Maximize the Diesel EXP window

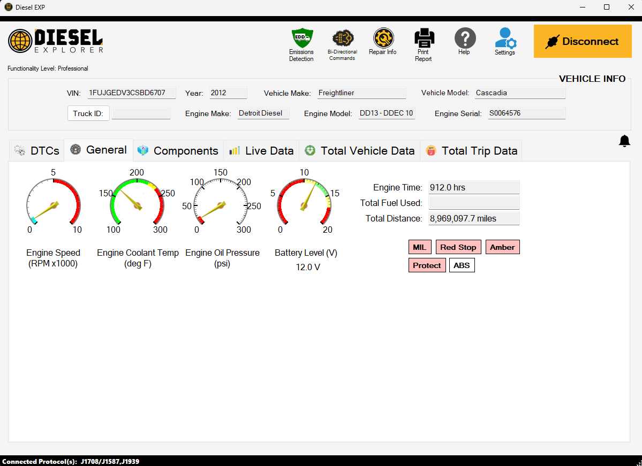point(607,7)
